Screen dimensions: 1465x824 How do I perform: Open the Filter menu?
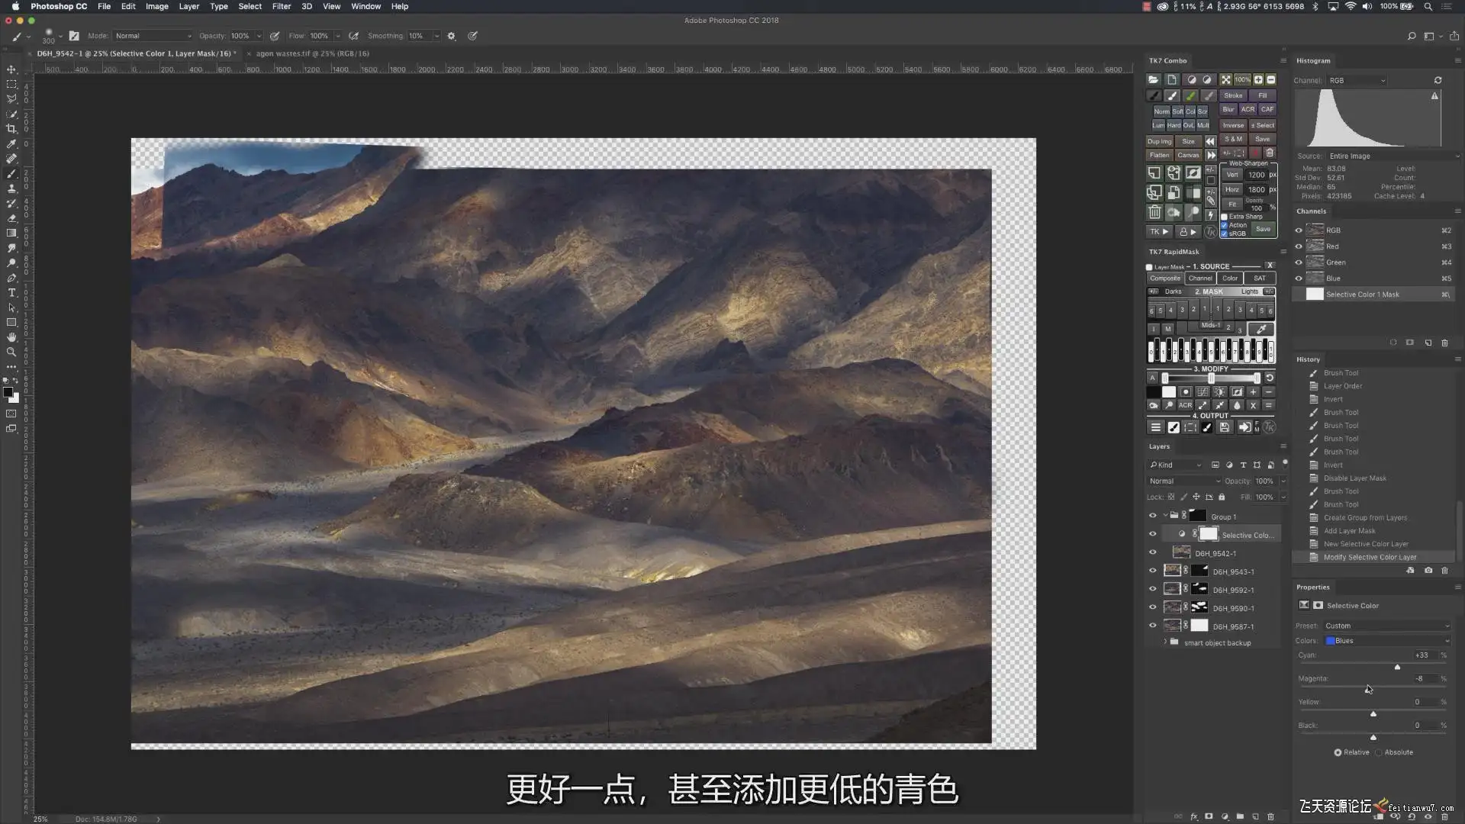click(281, 6)
